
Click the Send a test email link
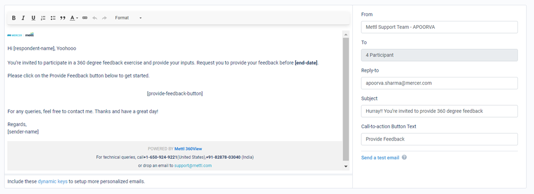[380, 158]
